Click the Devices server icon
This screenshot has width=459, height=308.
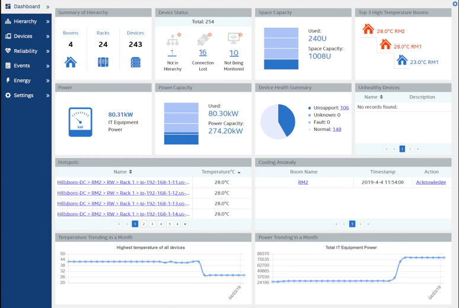click(x=135, y=62)
